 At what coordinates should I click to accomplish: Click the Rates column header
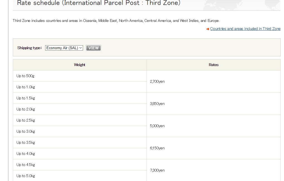coord(213,65)
